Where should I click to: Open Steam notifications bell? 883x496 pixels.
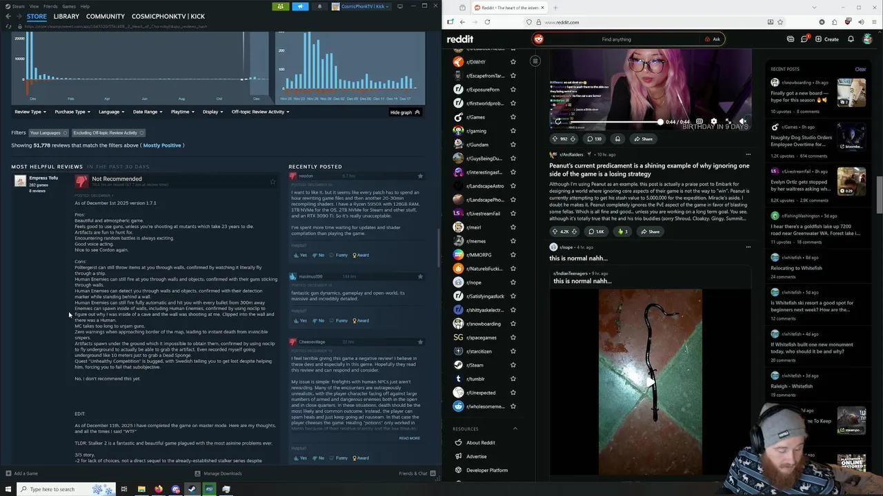[319, 6]
